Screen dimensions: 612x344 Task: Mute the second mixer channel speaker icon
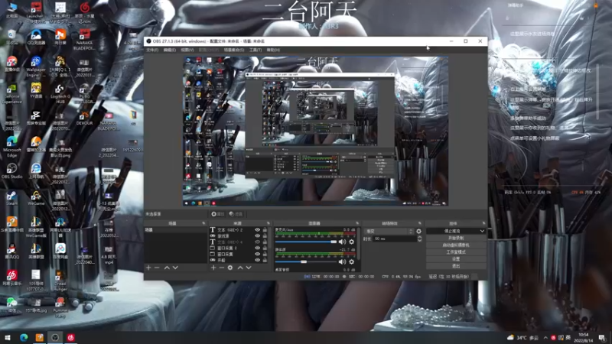pyautogui.click(x=342, y=261)
